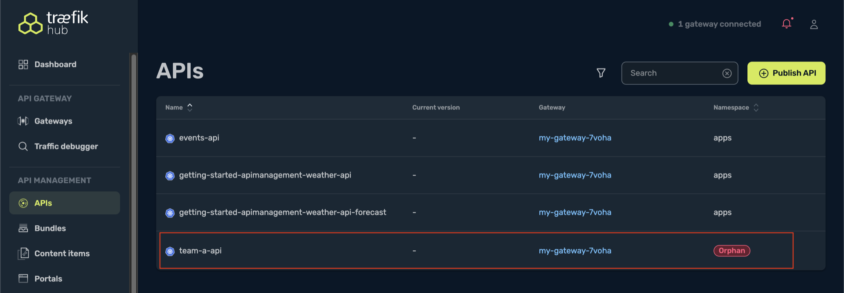
Task: Click the Current version column header
Action: 436,108
